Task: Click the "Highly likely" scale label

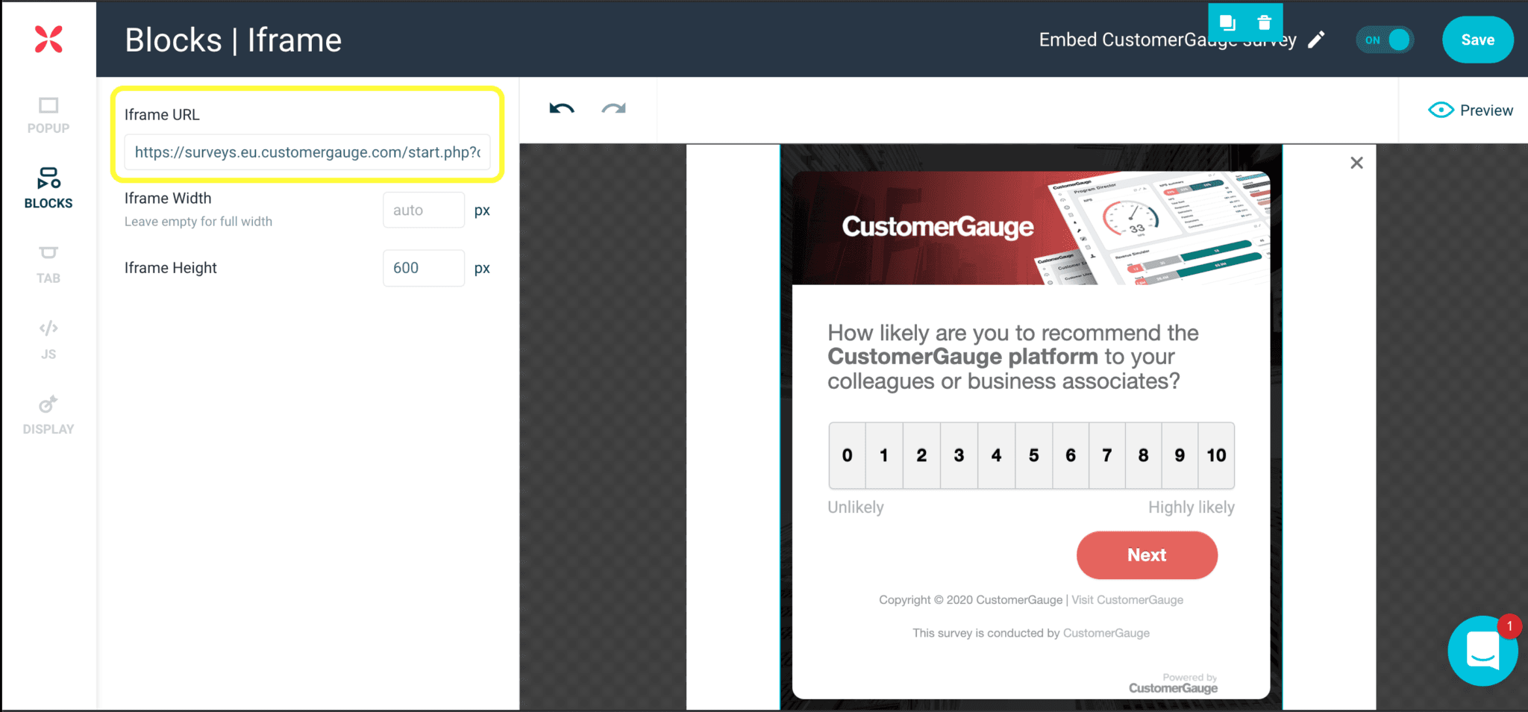Action: tap(1192, 508)
